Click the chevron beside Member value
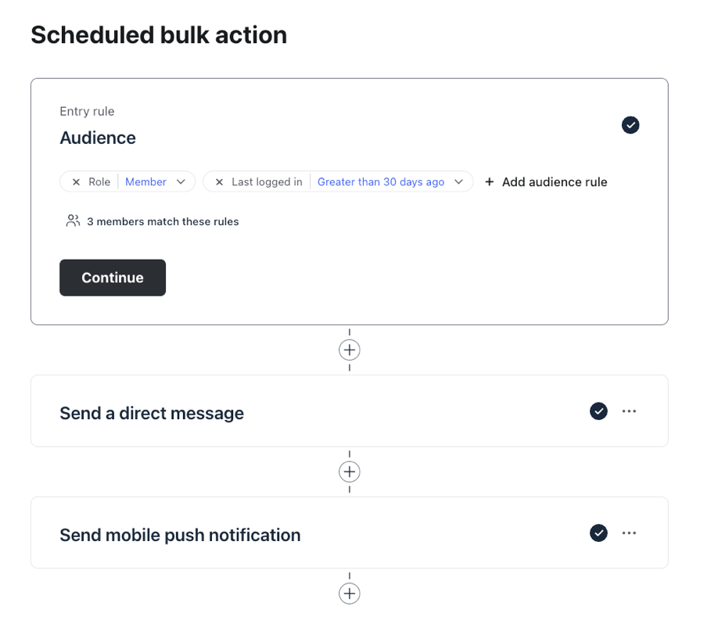 [x=181, y=182]
